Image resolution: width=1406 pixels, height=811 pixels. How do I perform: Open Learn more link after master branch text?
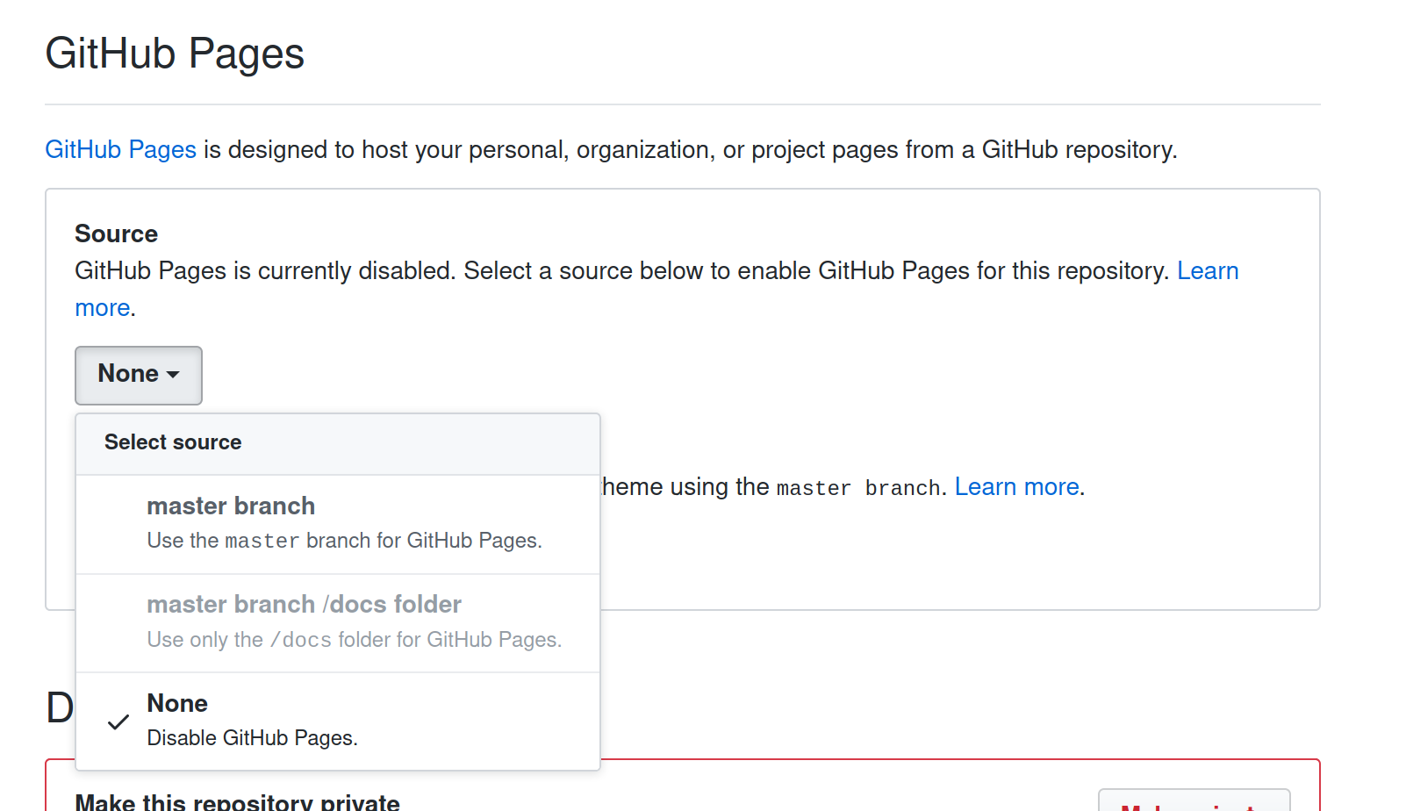pos(1017,486)
